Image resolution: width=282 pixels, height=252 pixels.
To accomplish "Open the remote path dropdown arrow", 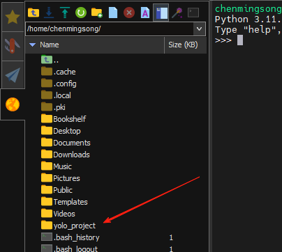I will (199, 29).
